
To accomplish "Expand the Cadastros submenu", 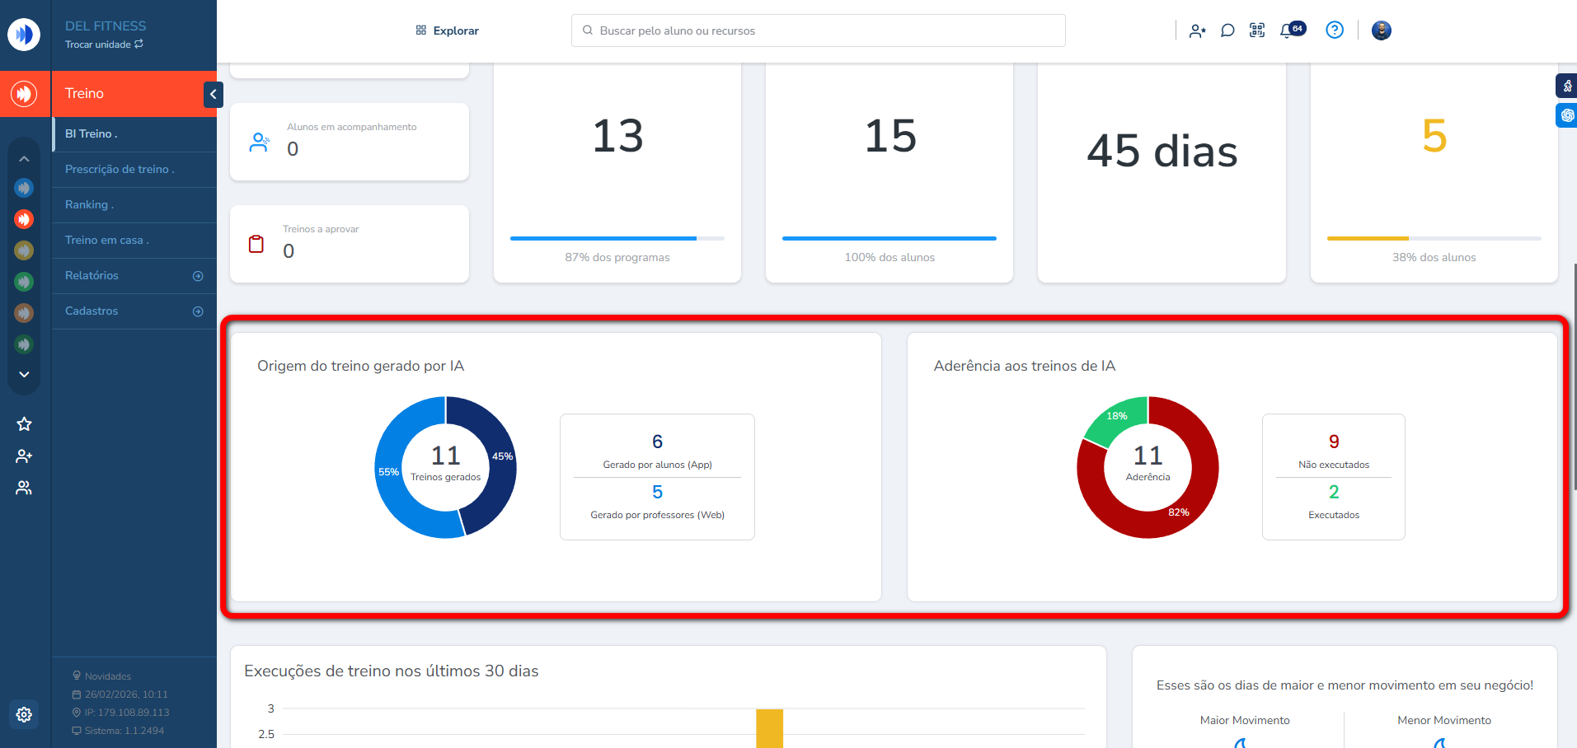I will pyautogui.click(x=198, y=311).
